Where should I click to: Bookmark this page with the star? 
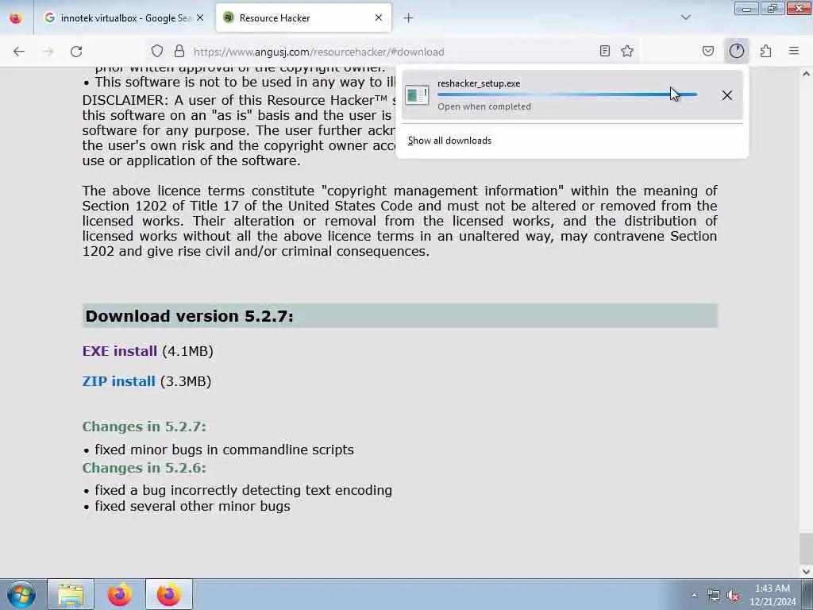pyautogui.click(x=627, y=51)
